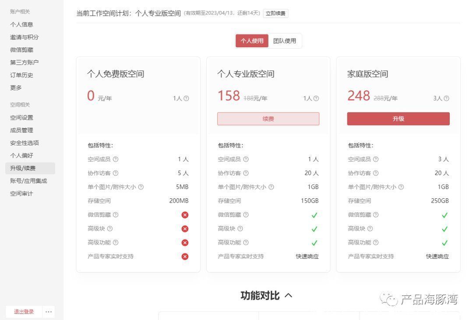Expand 更多 in the sidebar
Screen dimensions: 473x320
(x=16, y=88)
